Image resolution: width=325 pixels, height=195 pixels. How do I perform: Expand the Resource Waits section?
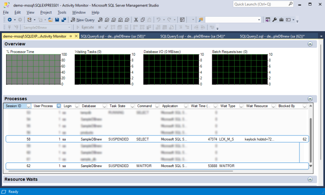[x=310, y=179]
